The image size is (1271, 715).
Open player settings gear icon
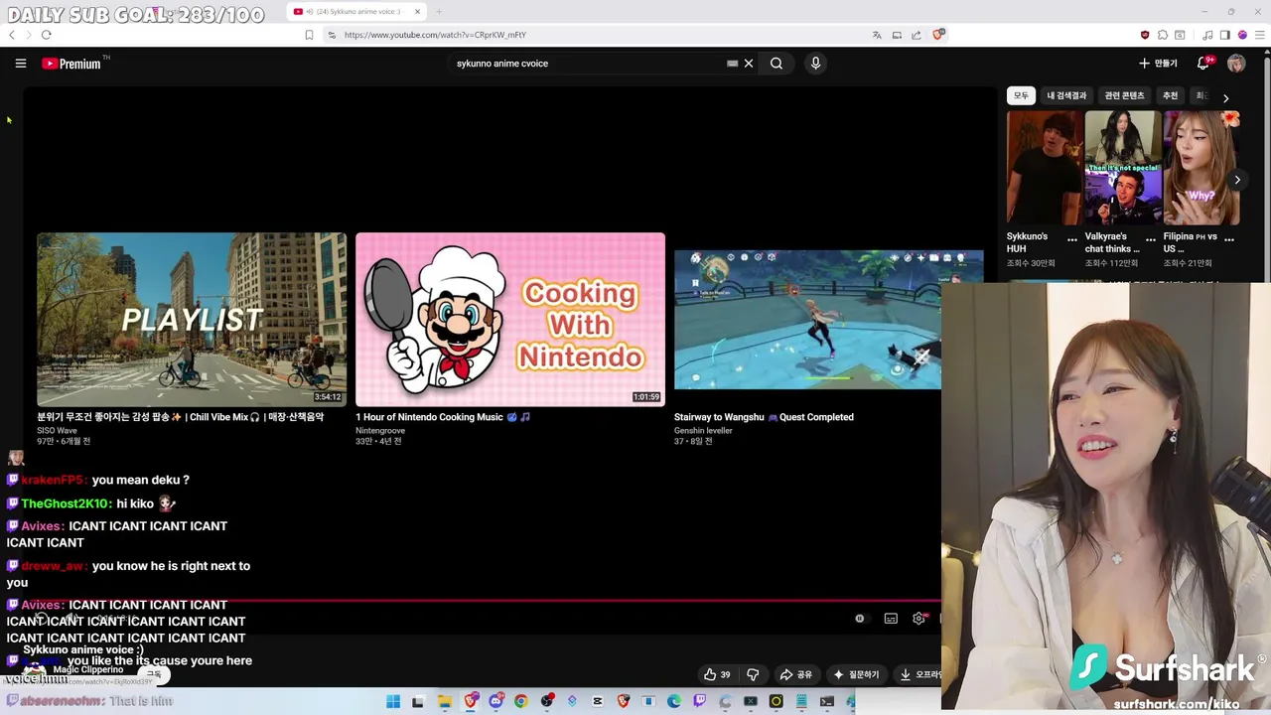pyautogui.click(x=918, y=619)
